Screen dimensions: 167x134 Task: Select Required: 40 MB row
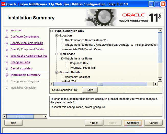pos(80,63)
